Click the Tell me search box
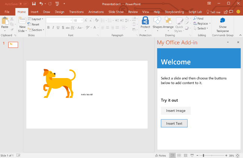The image size is (243, 158). 213,12
